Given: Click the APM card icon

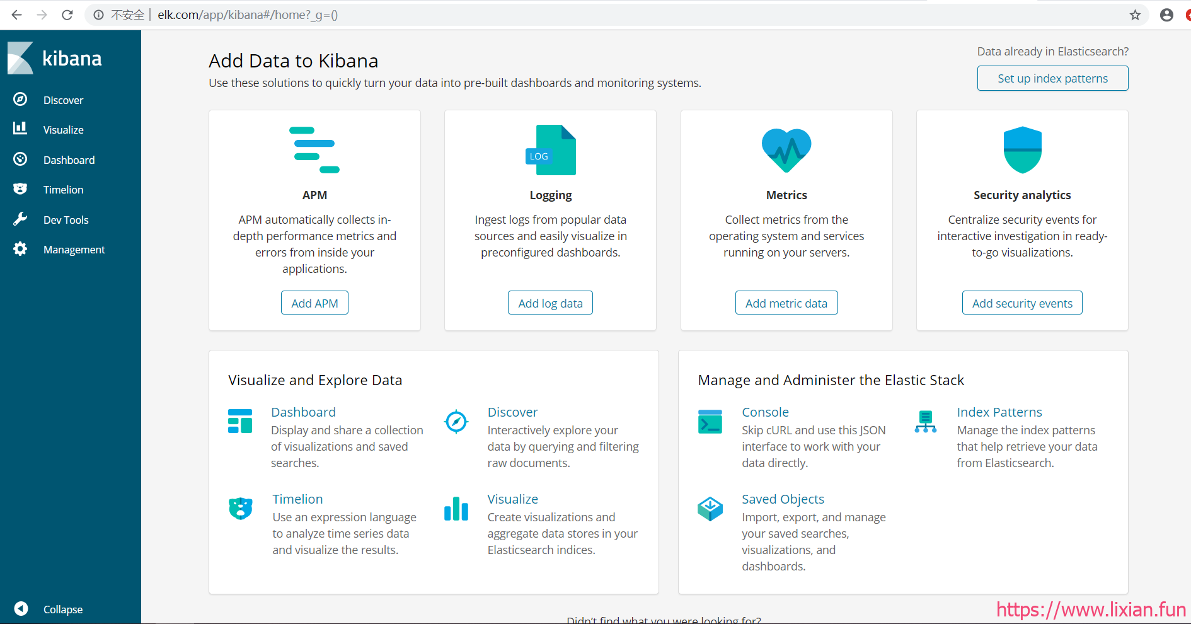Looking at the screenshot, I should pos(314,150).
